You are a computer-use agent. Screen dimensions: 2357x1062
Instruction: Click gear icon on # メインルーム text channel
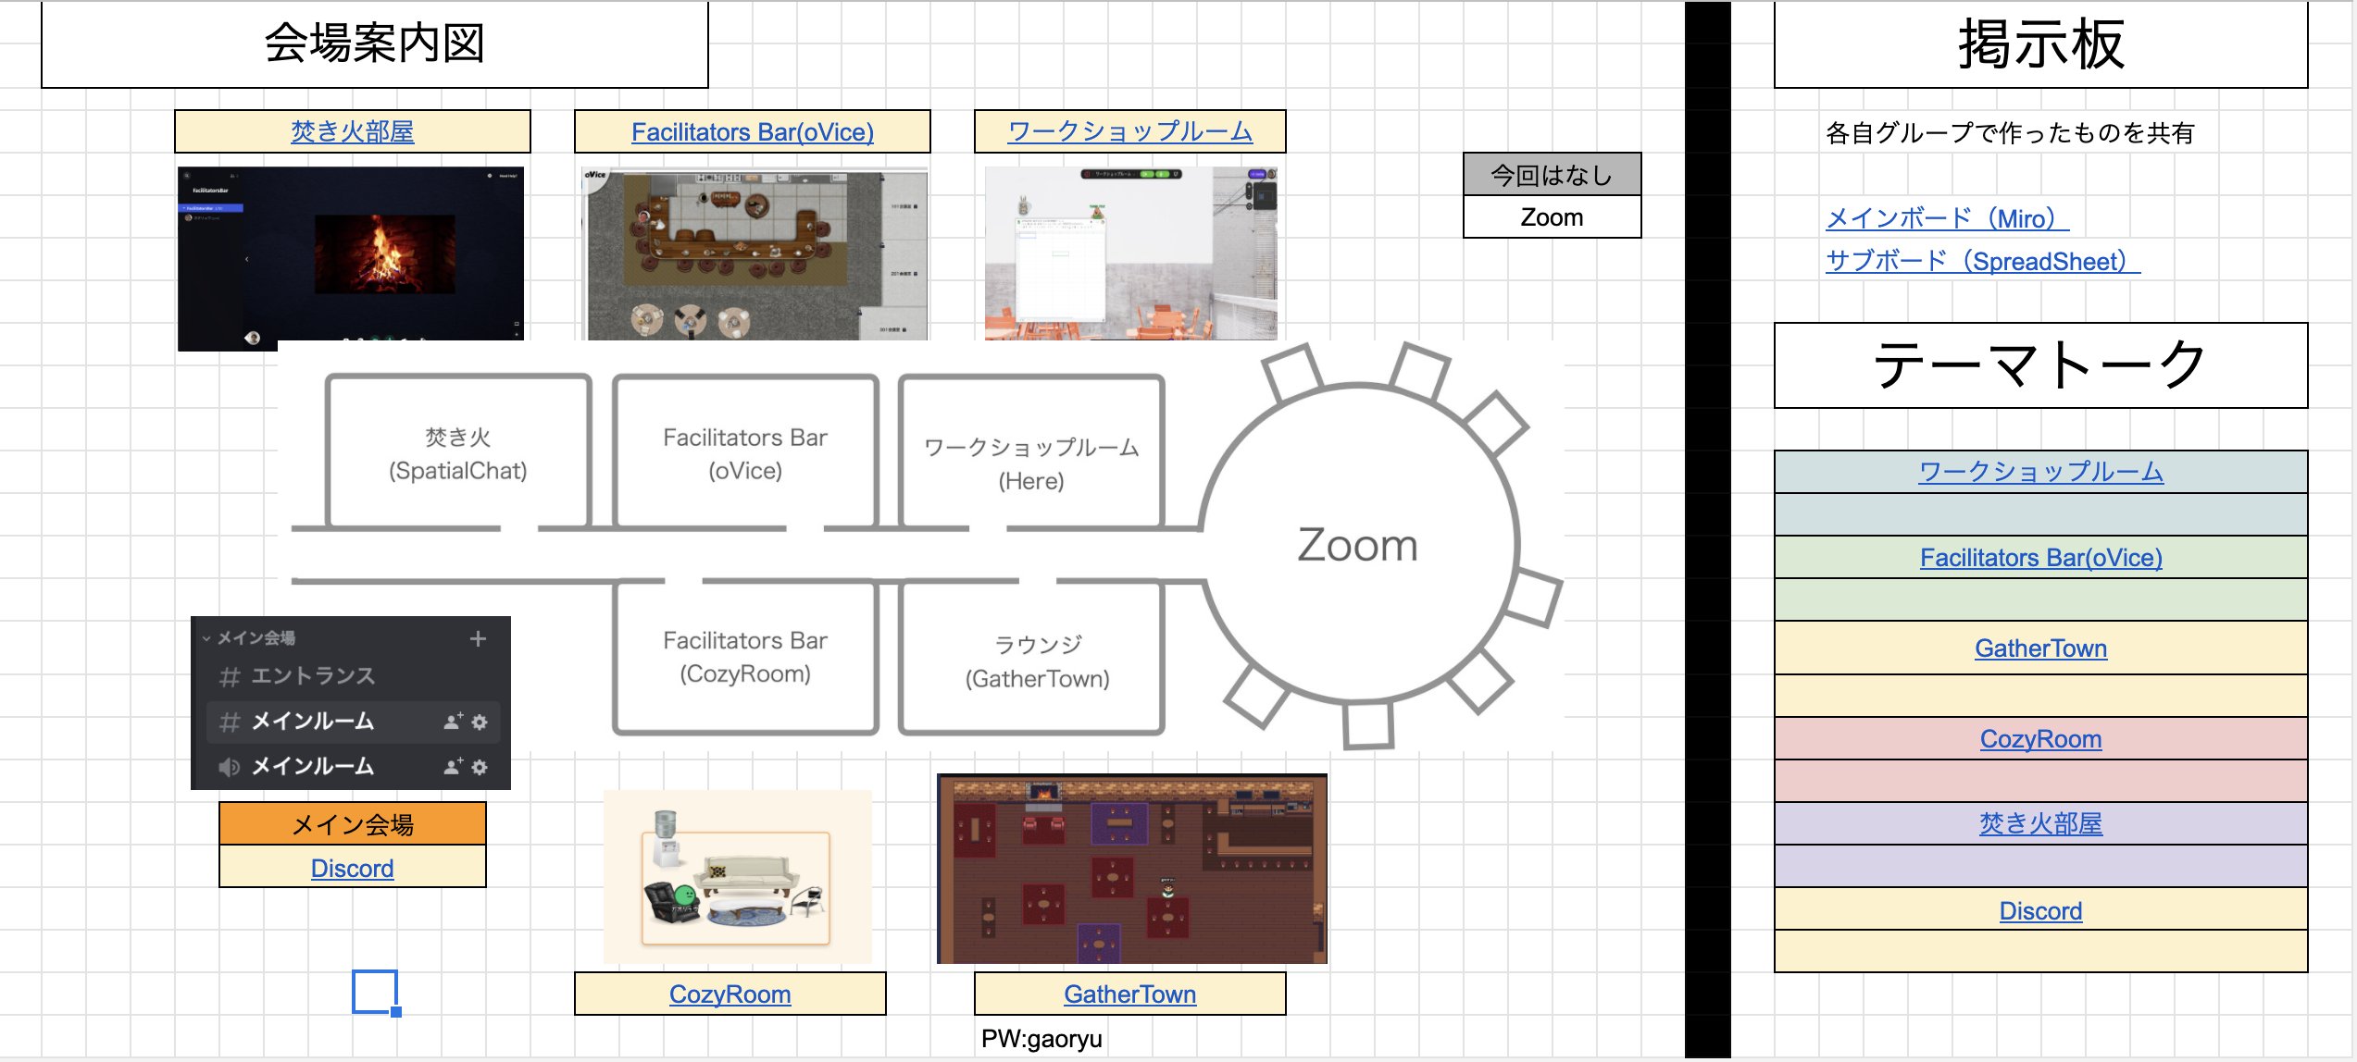[480, 722]
